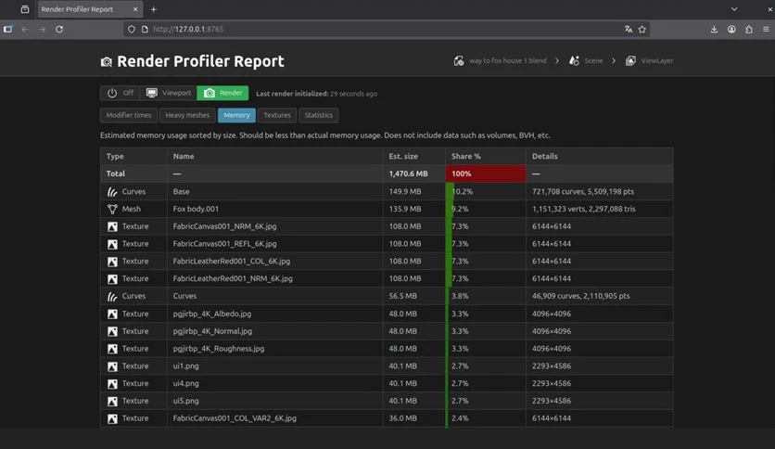Viewport: 775px width, 449px height.
Task: Click texture icon for ui4.png
Action: tap(113, 384)
